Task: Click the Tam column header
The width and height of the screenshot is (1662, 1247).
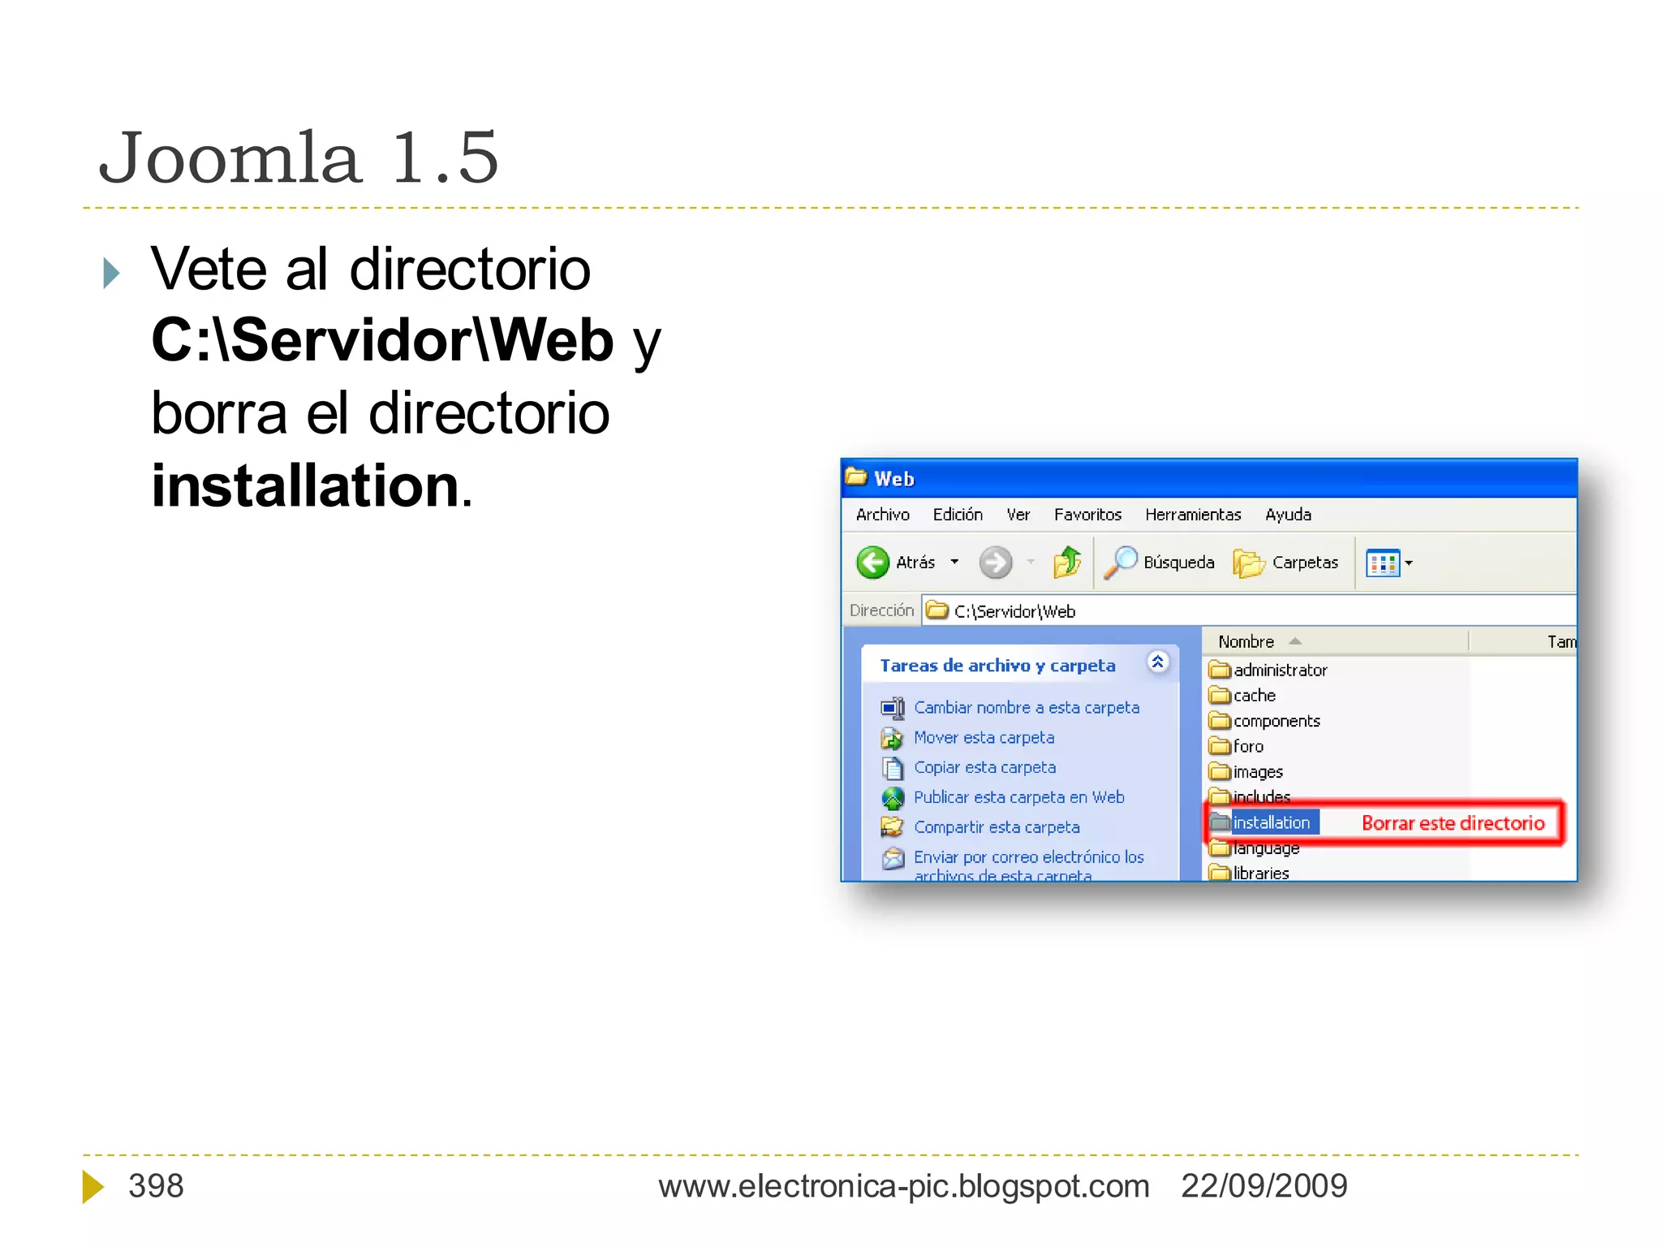Action: pos(1524,641)
